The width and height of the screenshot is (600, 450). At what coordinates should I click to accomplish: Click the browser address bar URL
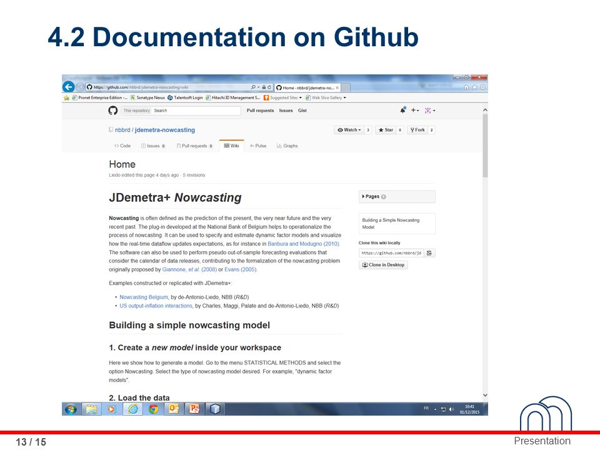[141, 87]
